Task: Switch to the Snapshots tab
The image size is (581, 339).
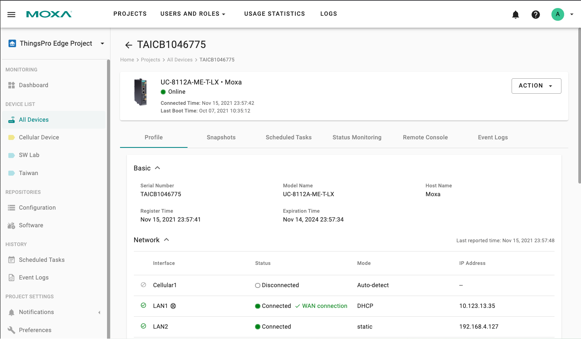Action: (221, 137)
